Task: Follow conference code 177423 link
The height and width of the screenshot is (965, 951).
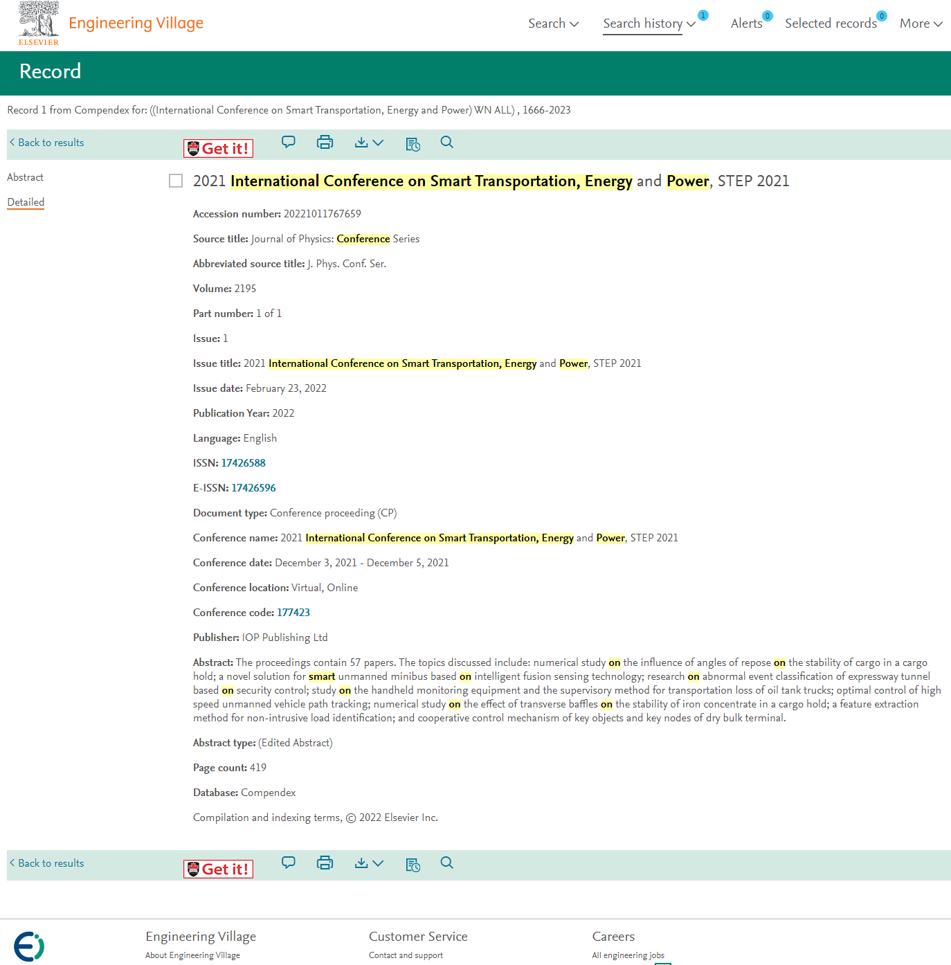Action: pos(293,613)
